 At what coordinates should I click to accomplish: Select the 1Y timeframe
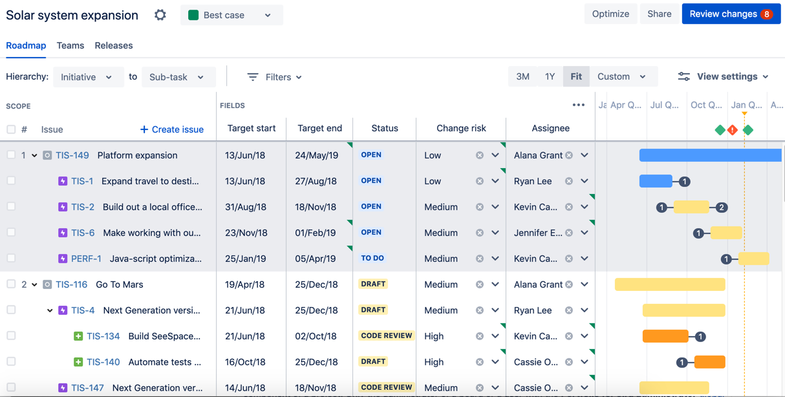tap(550, 76)
